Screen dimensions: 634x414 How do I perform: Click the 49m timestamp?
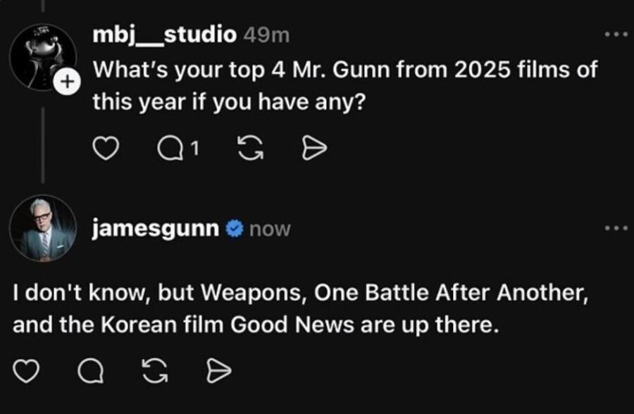[266, 34]
